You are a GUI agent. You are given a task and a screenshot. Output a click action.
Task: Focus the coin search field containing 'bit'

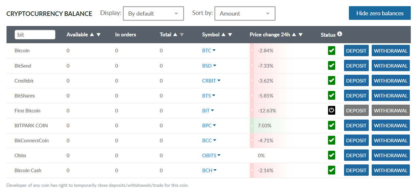tap(35, 35)
